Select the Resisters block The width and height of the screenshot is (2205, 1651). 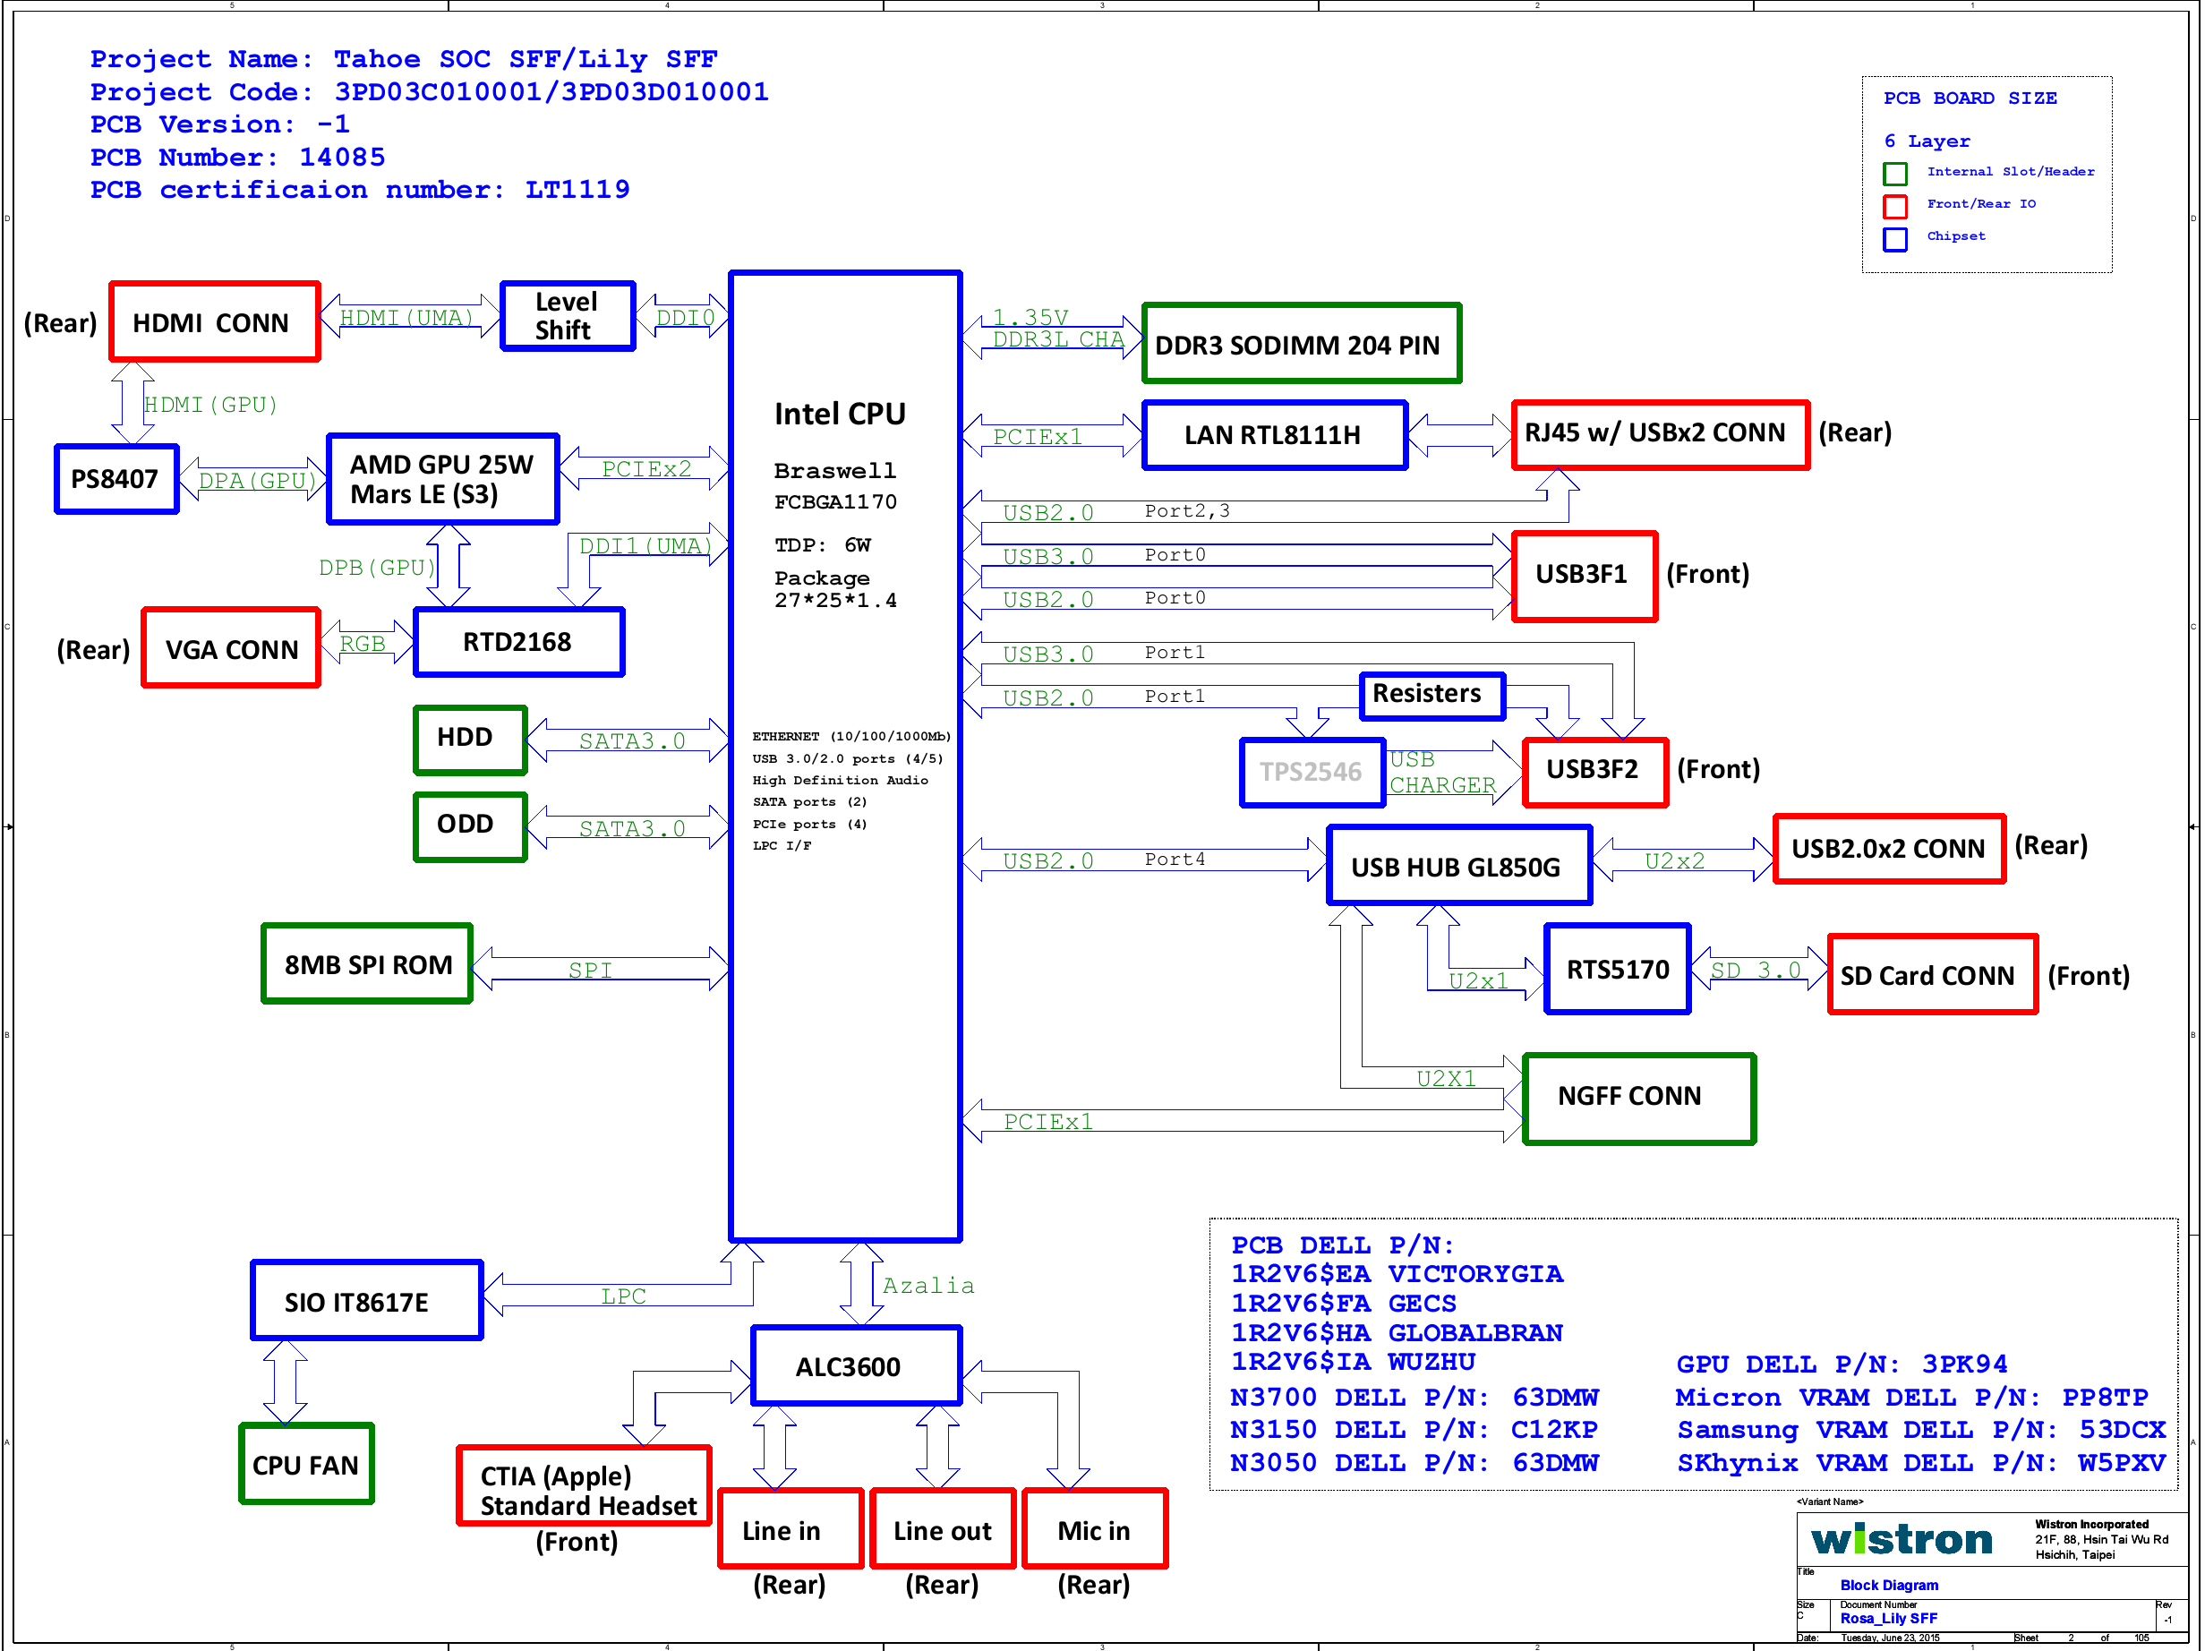click(1432, 696)
